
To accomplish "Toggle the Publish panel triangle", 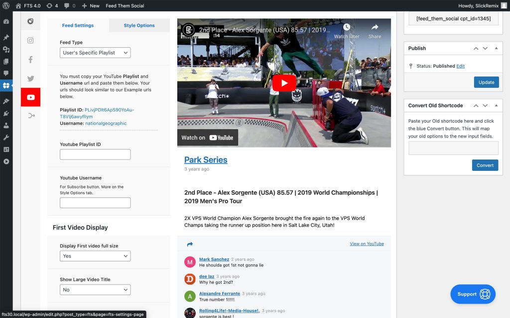I will tap(497, 48).
